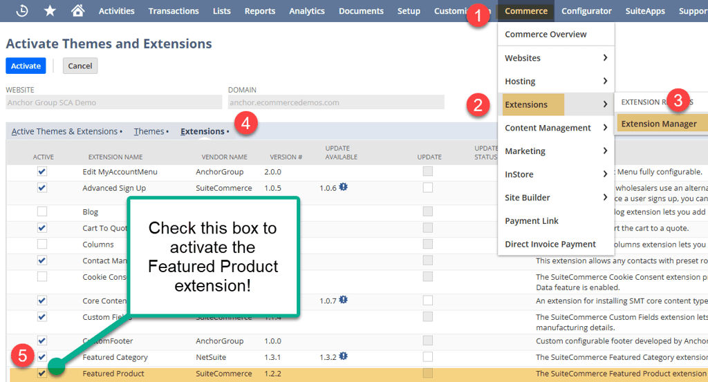Switch to the Themes tab
The height and width of the screenshot is (382, 708).
[x=149, y=131]
